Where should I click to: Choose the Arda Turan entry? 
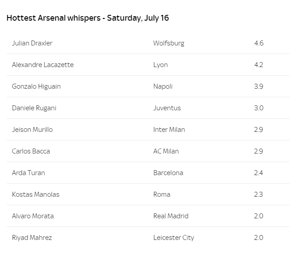tap(28, 173)
